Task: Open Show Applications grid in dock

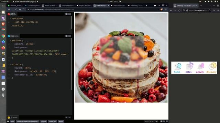Action: (x=3, y=120)
